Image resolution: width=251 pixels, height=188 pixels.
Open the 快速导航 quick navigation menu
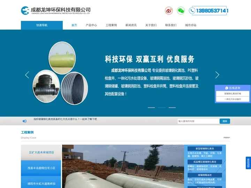click(x=42, y=25)
